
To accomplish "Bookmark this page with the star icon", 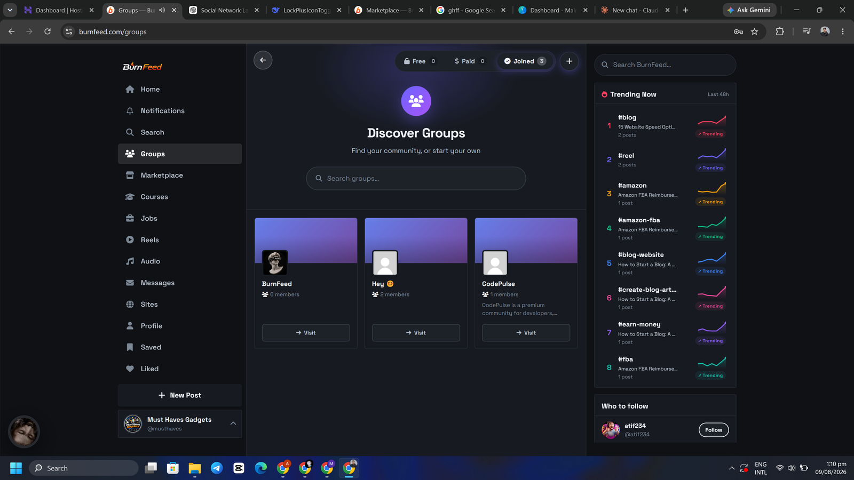I will [x=754, y=31].
